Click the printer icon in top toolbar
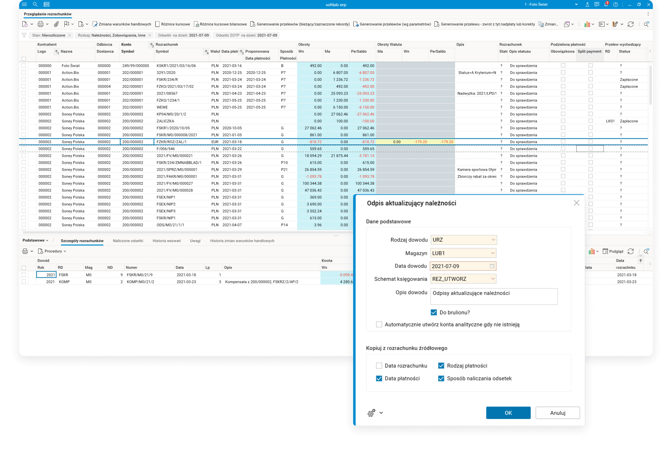Viewport: 668px width, 452px height. (40, 24)
